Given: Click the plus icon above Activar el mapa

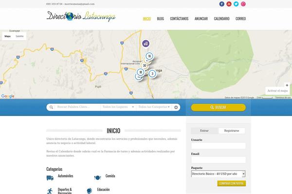Looking at the screenshot, I should 287,85.
